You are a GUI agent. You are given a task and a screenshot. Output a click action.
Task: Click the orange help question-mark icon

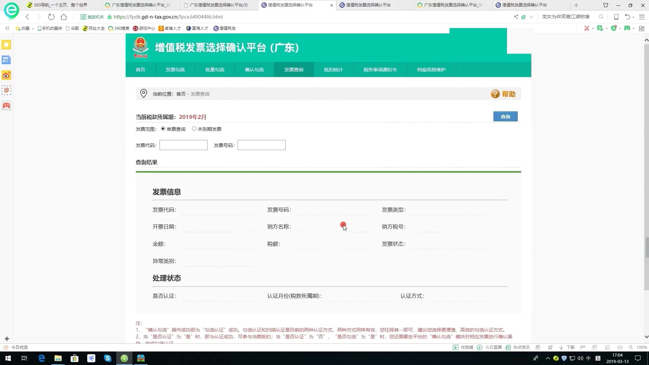[x=495, y=94]
